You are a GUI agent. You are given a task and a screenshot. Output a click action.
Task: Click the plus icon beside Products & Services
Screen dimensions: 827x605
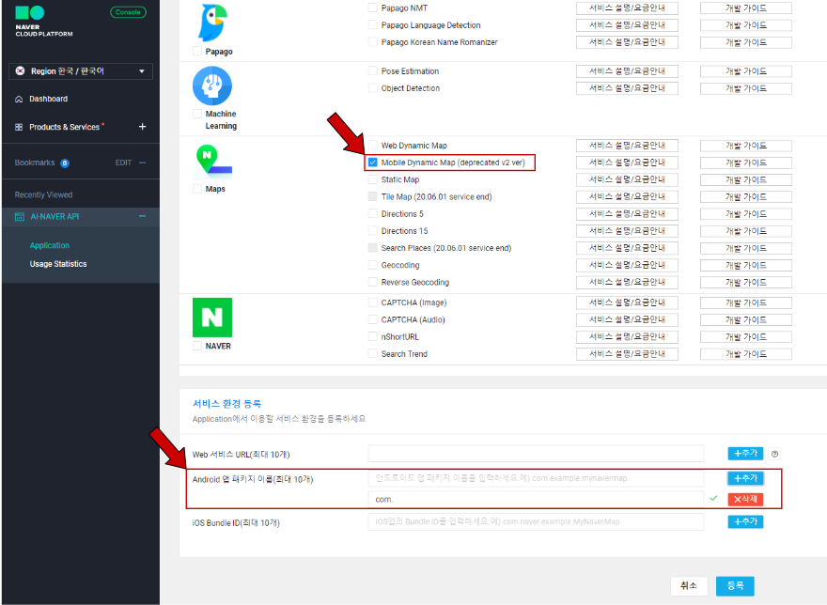pos(142,127)
